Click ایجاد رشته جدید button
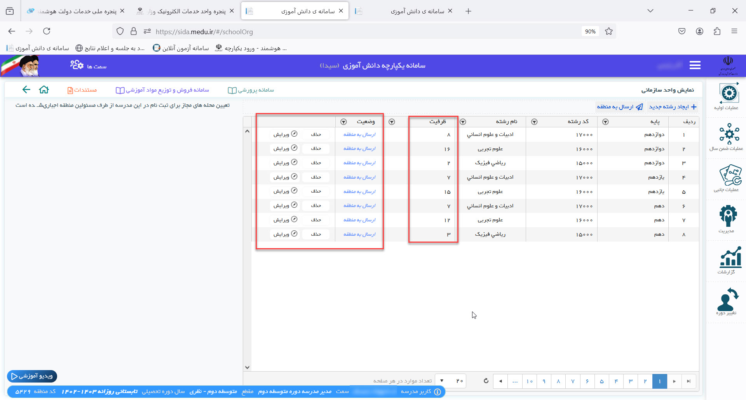Viewport: 746px width, 400px height. (673, 107)
